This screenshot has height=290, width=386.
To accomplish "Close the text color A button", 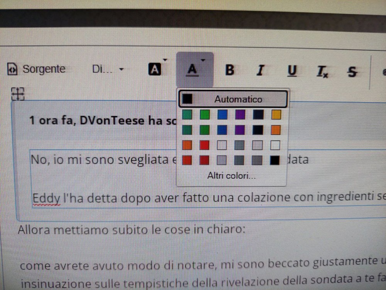I will point(193,70).
